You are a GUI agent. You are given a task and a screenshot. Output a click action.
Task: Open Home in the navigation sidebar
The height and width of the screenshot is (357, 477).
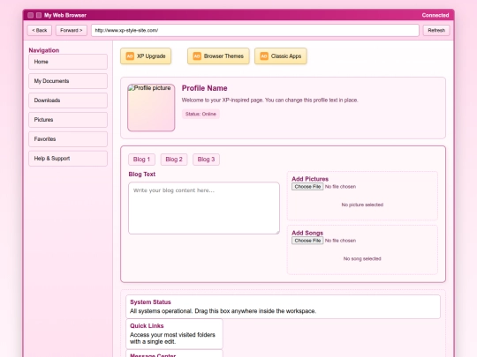[68, 62]
